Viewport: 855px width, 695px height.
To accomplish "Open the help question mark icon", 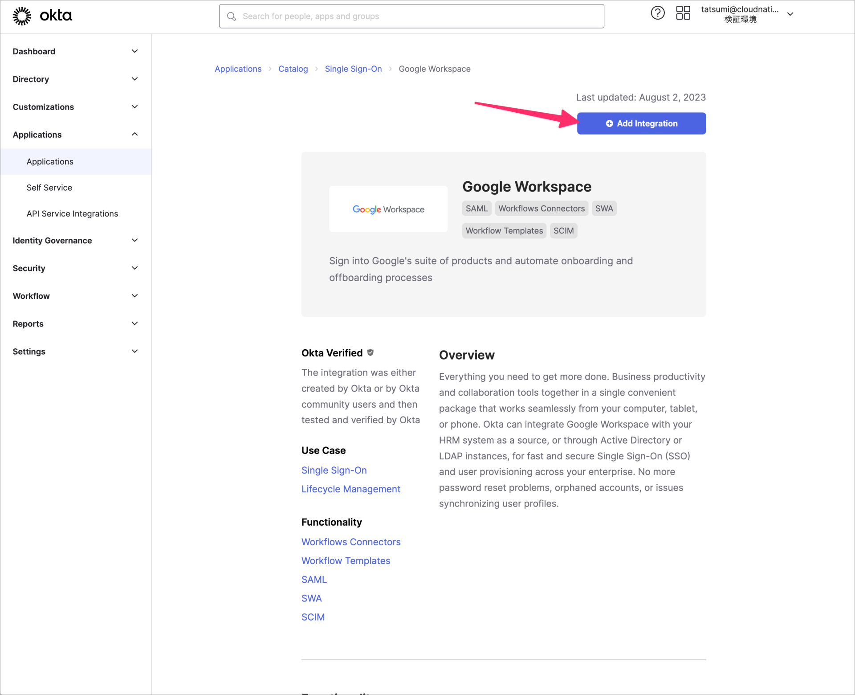I will click(x=658, y=13).
